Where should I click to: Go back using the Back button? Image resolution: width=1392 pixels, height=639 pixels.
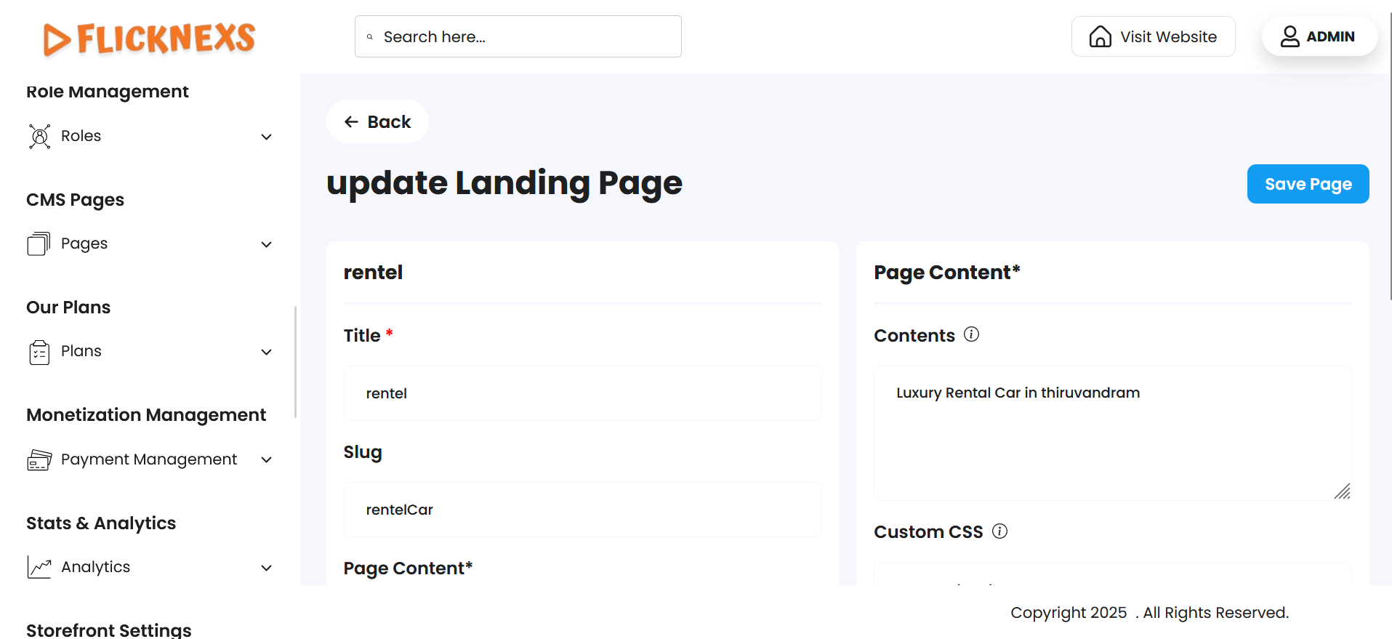(x=377, y=121)
